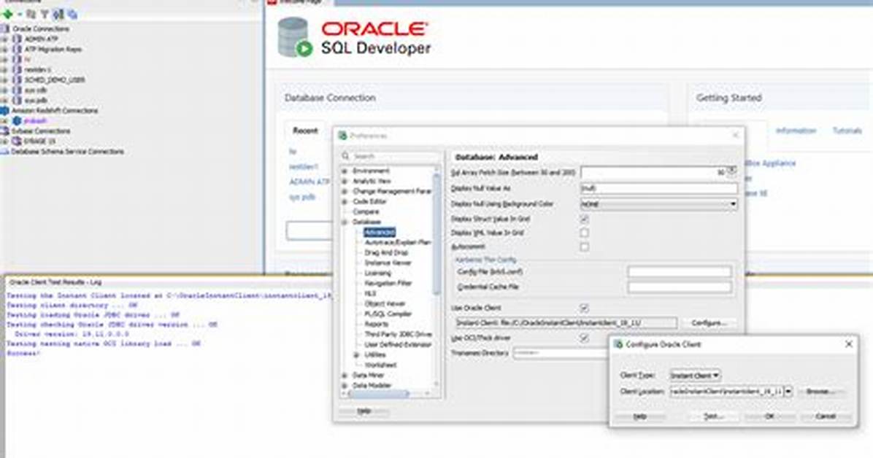Image resolution: width=873 pixels, height=458 pixels.
Task: Click the Filter funnel icon in Connections toolbar
Action: click(x=45, y=14)
